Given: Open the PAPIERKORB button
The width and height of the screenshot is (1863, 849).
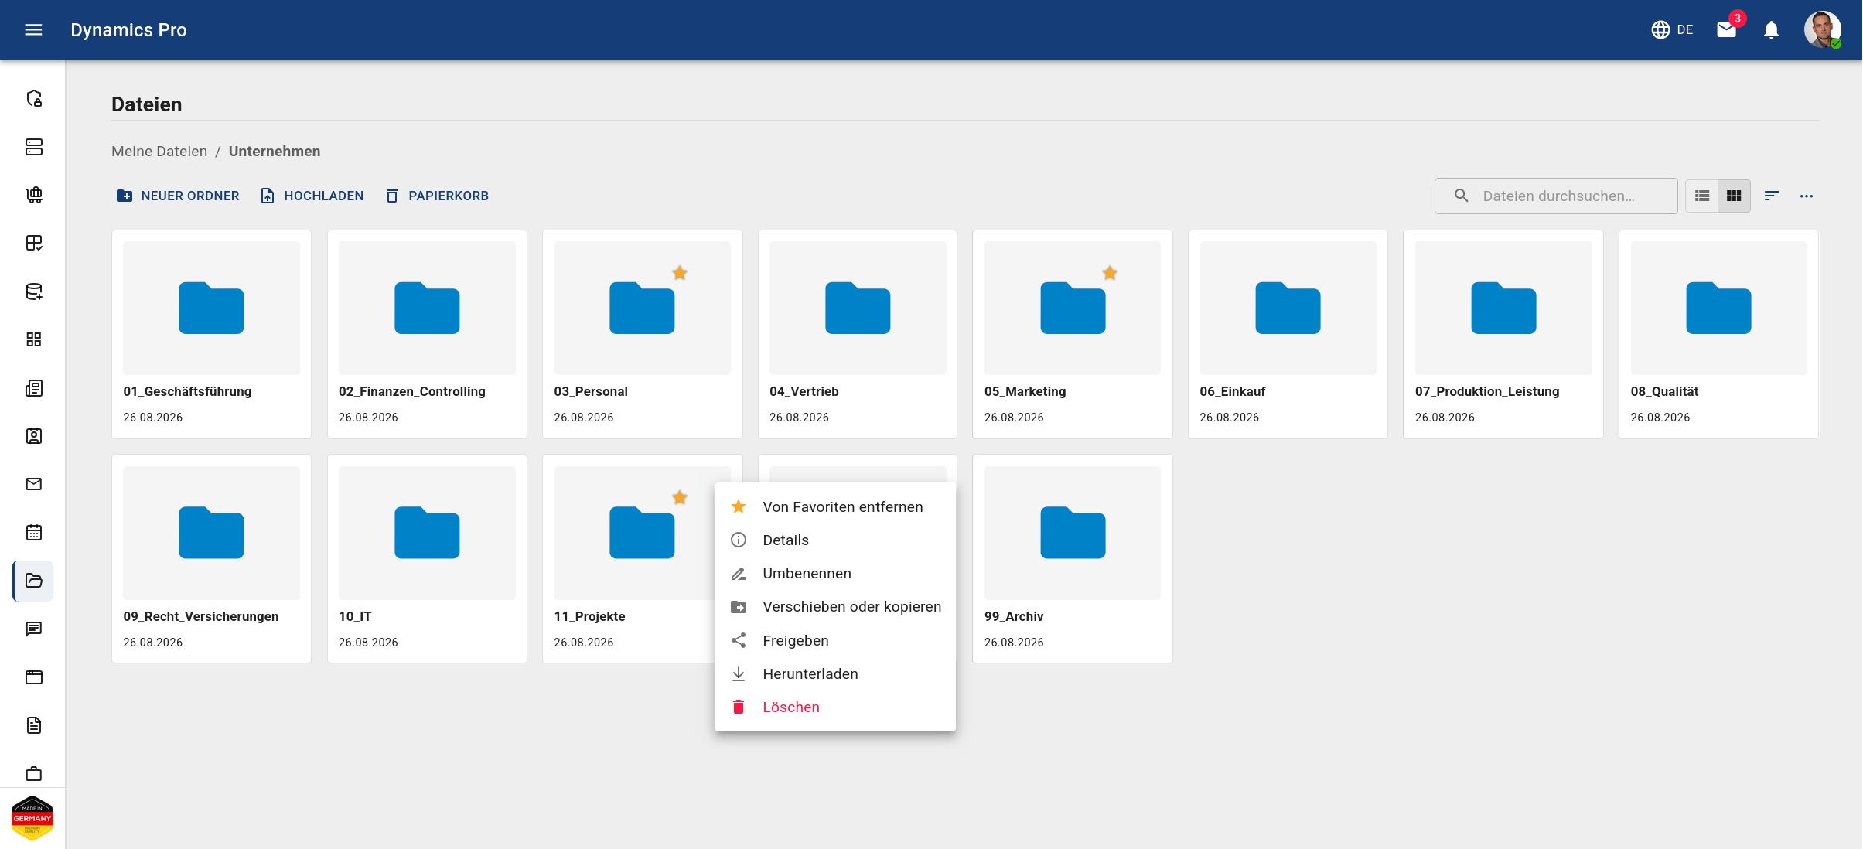Looking at the screenshot, I should [x=437, y=196].
